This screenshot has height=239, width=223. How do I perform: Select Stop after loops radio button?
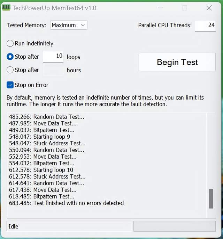pos(10,57)
